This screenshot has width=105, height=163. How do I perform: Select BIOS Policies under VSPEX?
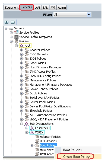point(48,141)
